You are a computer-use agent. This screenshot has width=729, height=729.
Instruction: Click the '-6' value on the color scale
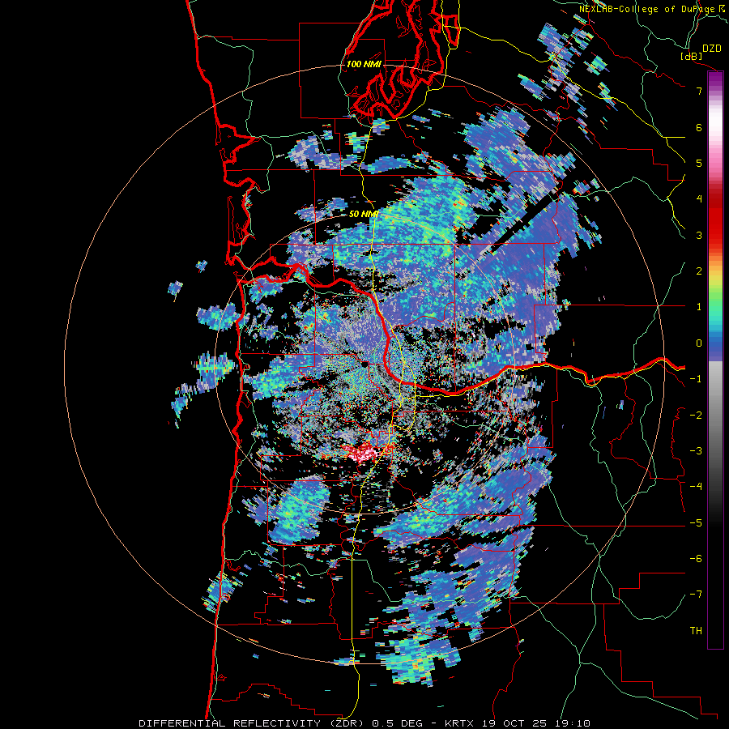696,559
